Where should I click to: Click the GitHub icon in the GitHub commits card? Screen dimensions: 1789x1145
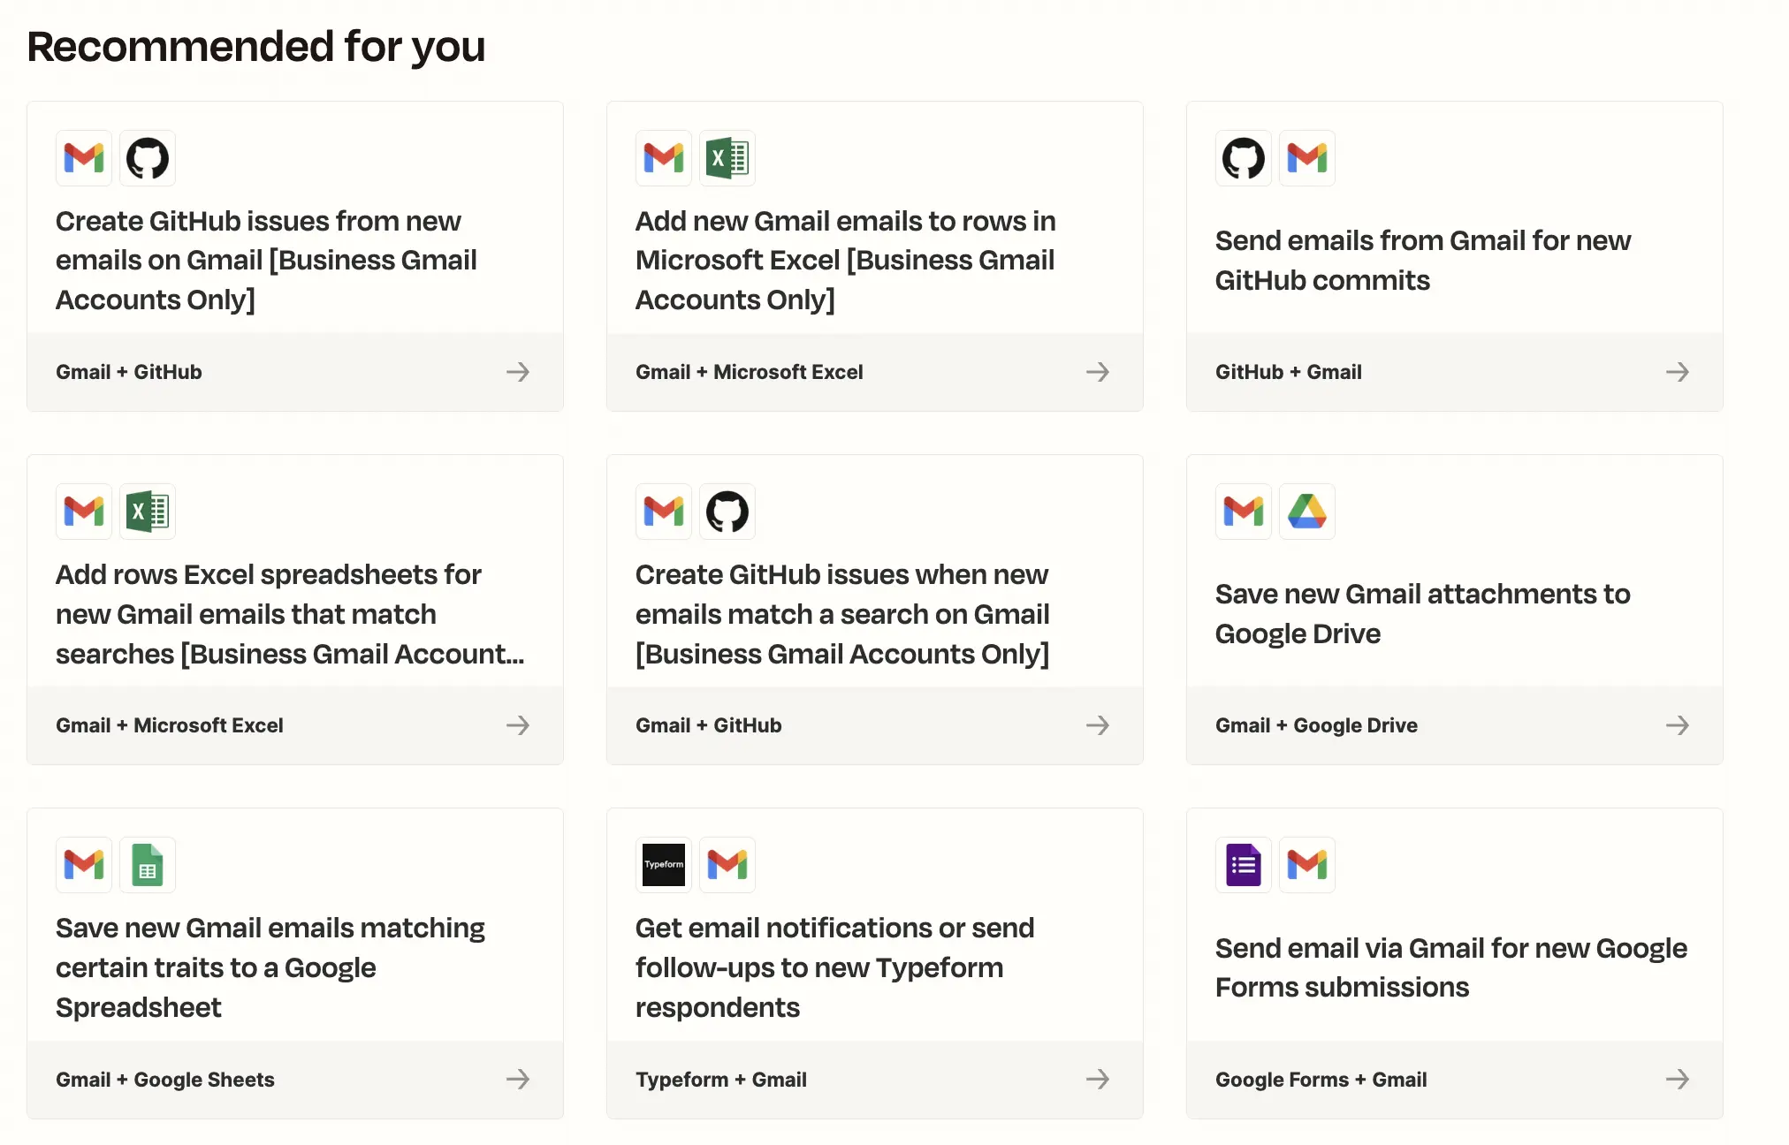coord(1244,158)
